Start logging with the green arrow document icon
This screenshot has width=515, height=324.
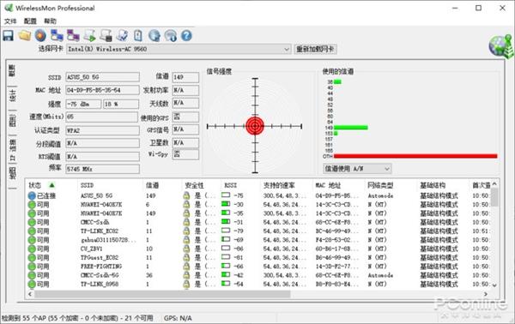(89, 35)
